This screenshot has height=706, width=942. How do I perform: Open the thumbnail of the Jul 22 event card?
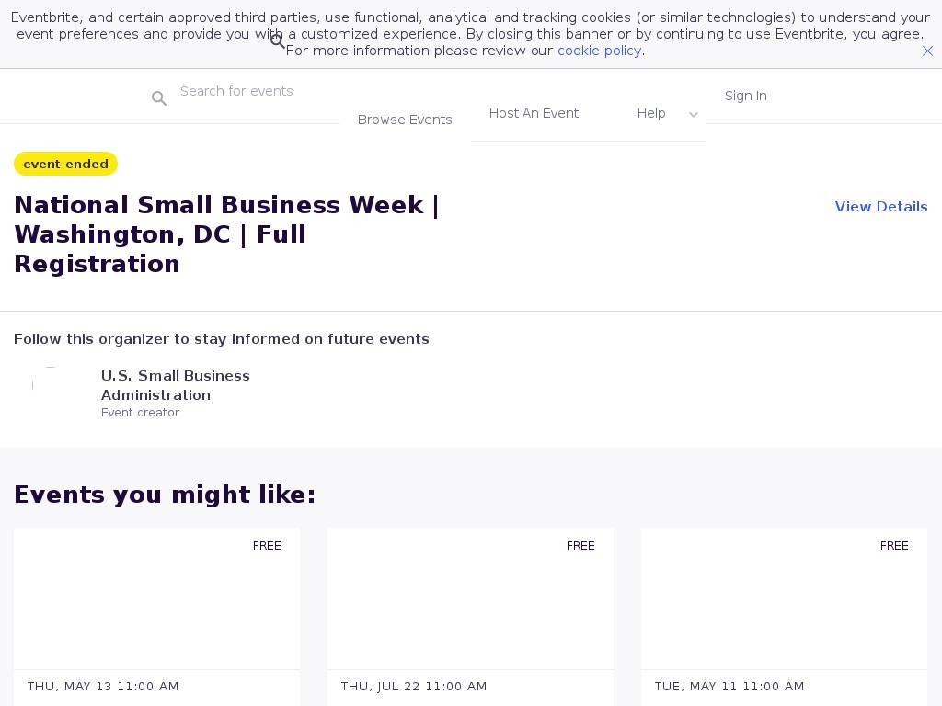click(470, 598)
